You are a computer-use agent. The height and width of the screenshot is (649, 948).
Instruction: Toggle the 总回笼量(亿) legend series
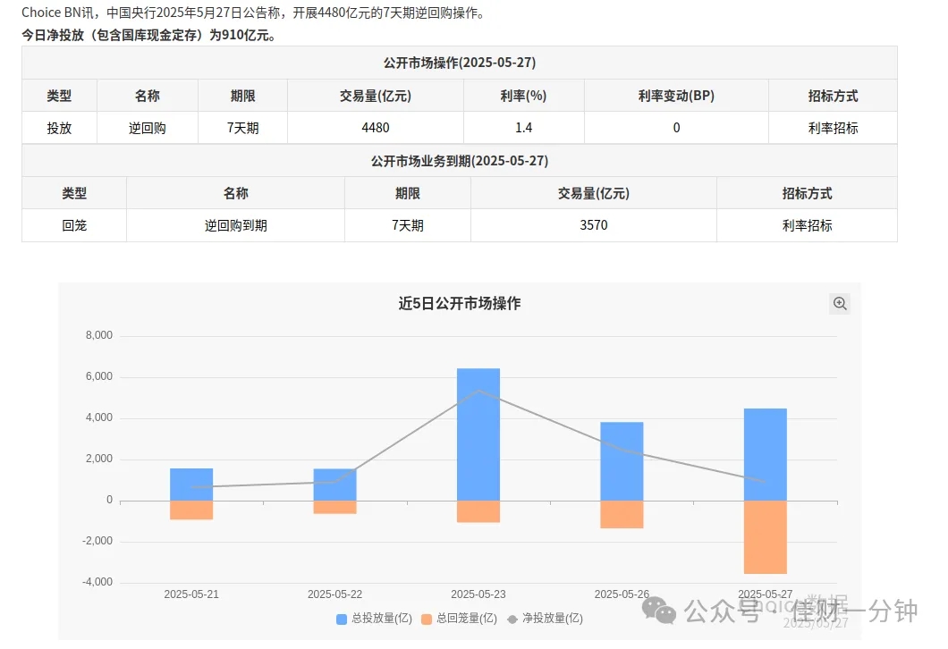[x=459, y=619]
